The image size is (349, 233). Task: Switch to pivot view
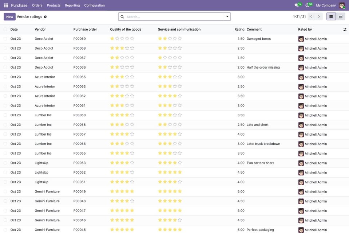coord(341,16)
